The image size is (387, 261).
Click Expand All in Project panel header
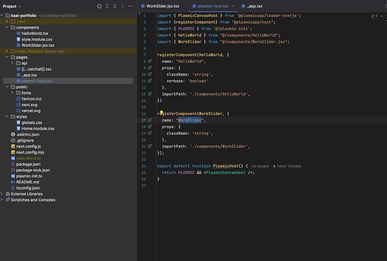(108, 6)
